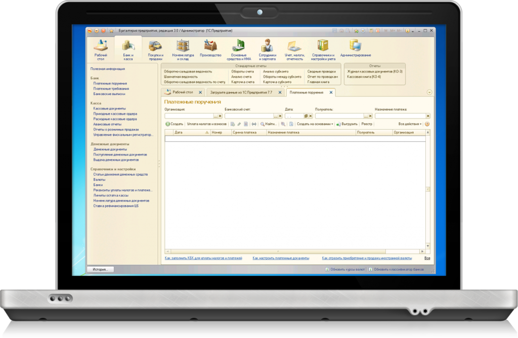
Task: Open Учет, налоги, отчетность section
Action: point(294,49)
